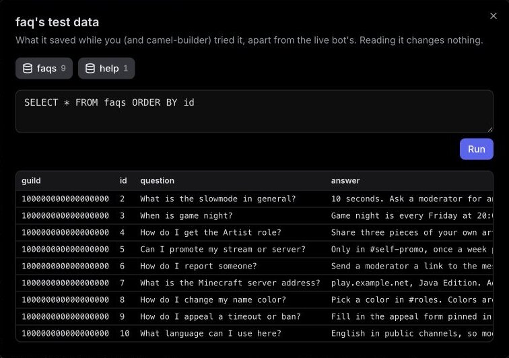Viewport: 509px width, 358px height.
Task: Select 'When is game night?' cell
Action: 186,216
